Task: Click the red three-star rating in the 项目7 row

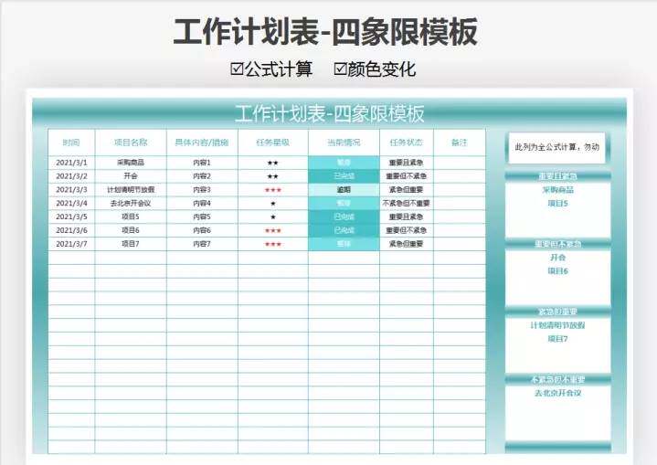Action: 273,244
